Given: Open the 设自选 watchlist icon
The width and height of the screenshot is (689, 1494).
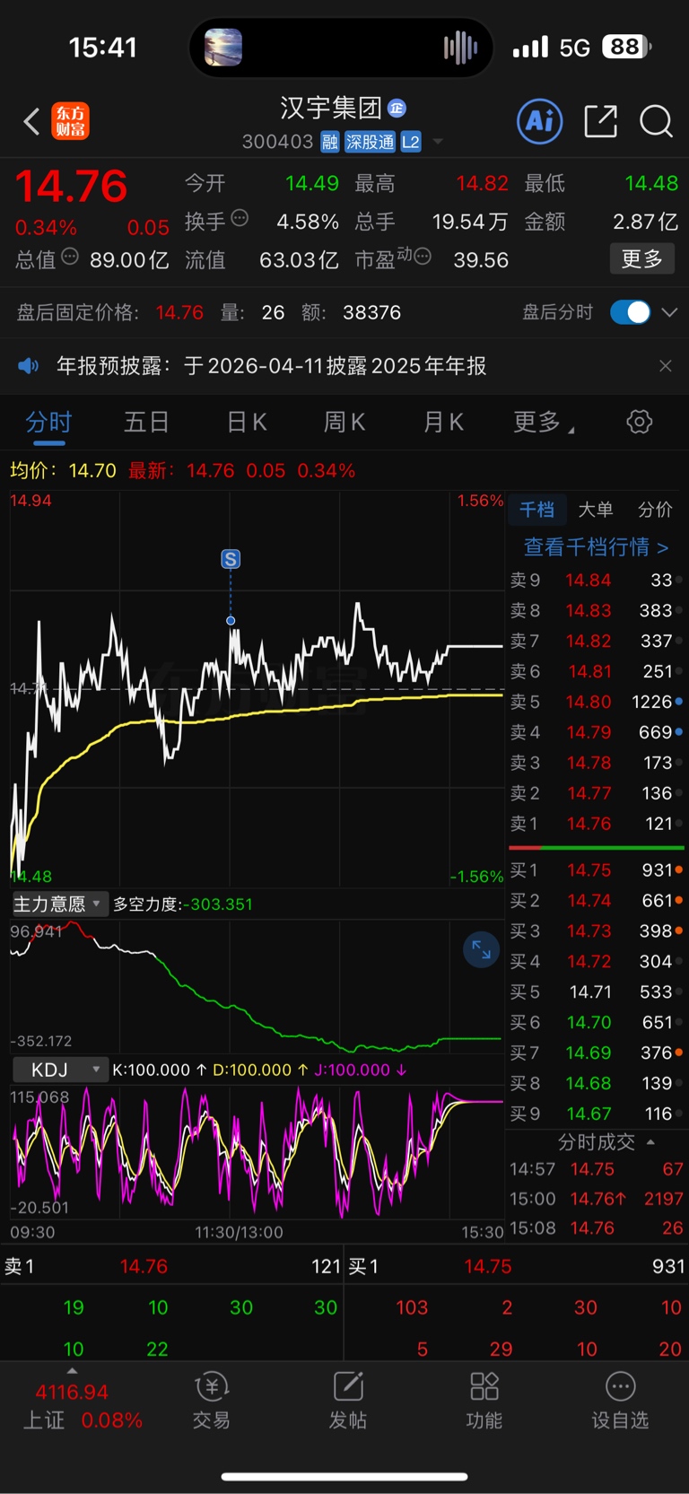Looking at the screenshot, I should tap(620, 1400).
